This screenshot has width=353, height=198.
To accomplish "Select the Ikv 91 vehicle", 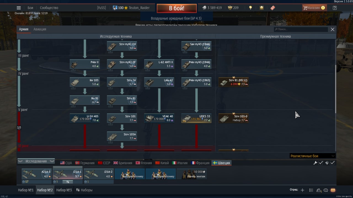I will (85, 100).
